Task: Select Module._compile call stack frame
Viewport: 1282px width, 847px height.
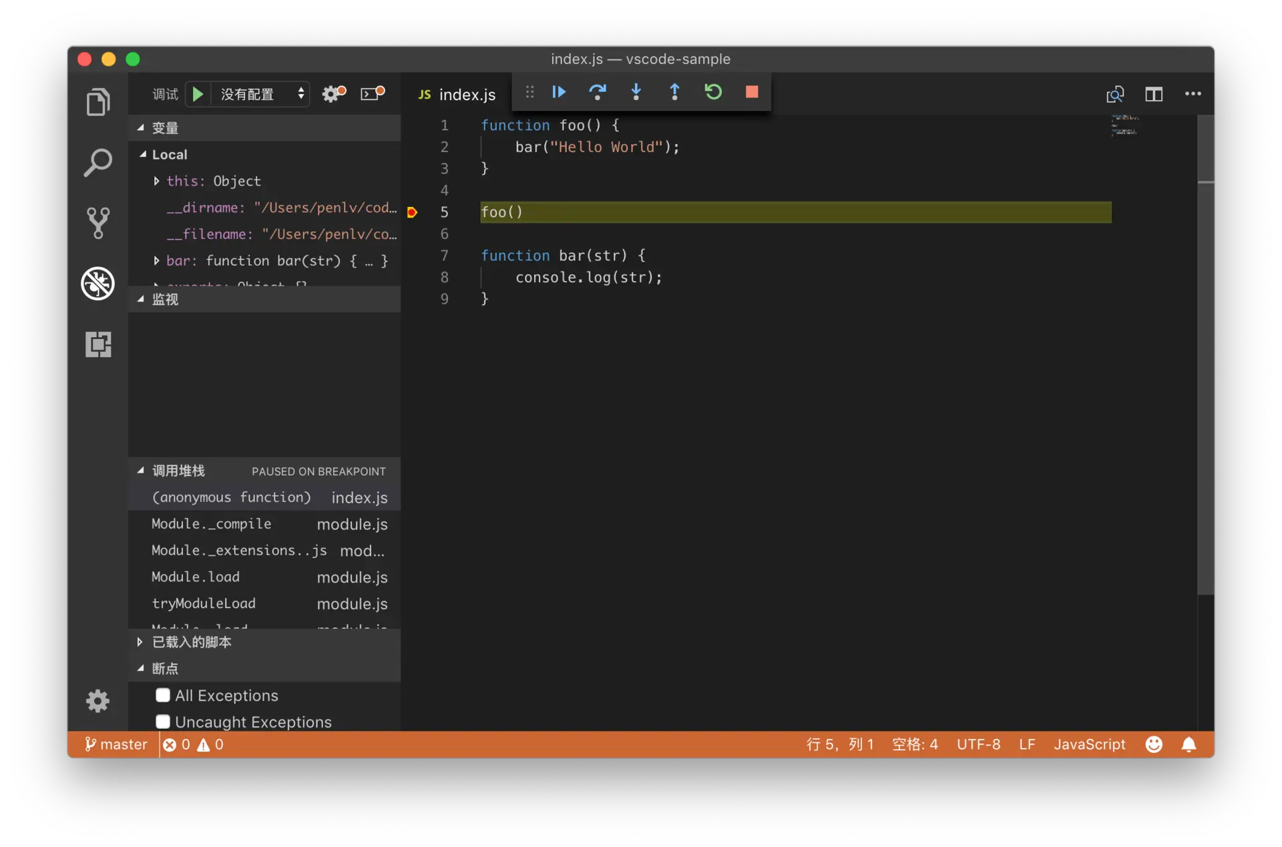Action: 211,524
